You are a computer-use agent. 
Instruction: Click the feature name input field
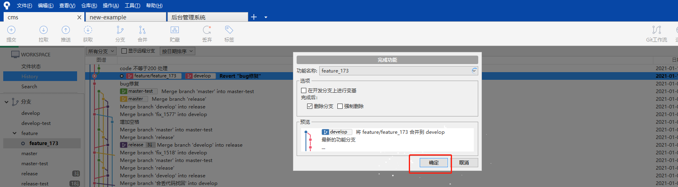[x=395, y=71]
